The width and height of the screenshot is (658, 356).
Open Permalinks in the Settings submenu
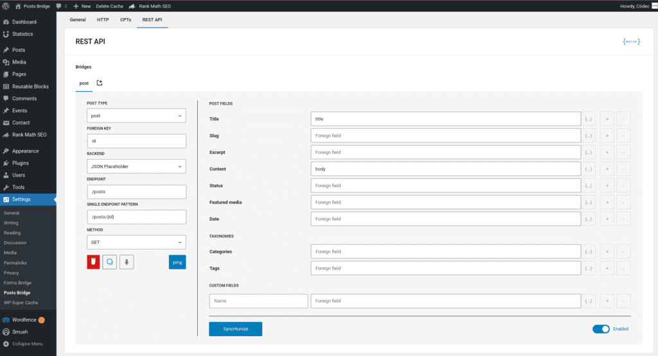click(x=15, y=263)
